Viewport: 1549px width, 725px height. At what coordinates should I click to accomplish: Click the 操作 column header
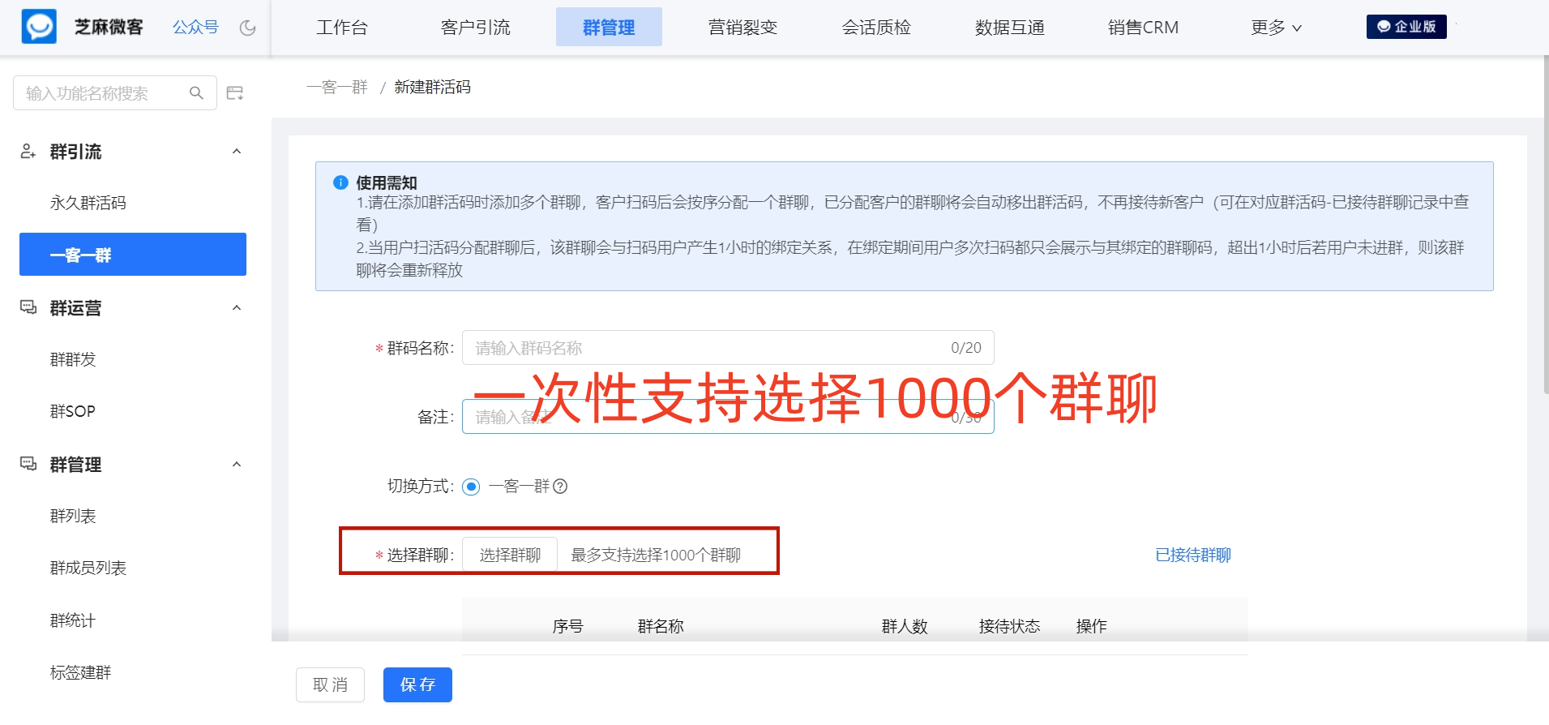[x=1091, y=626]
